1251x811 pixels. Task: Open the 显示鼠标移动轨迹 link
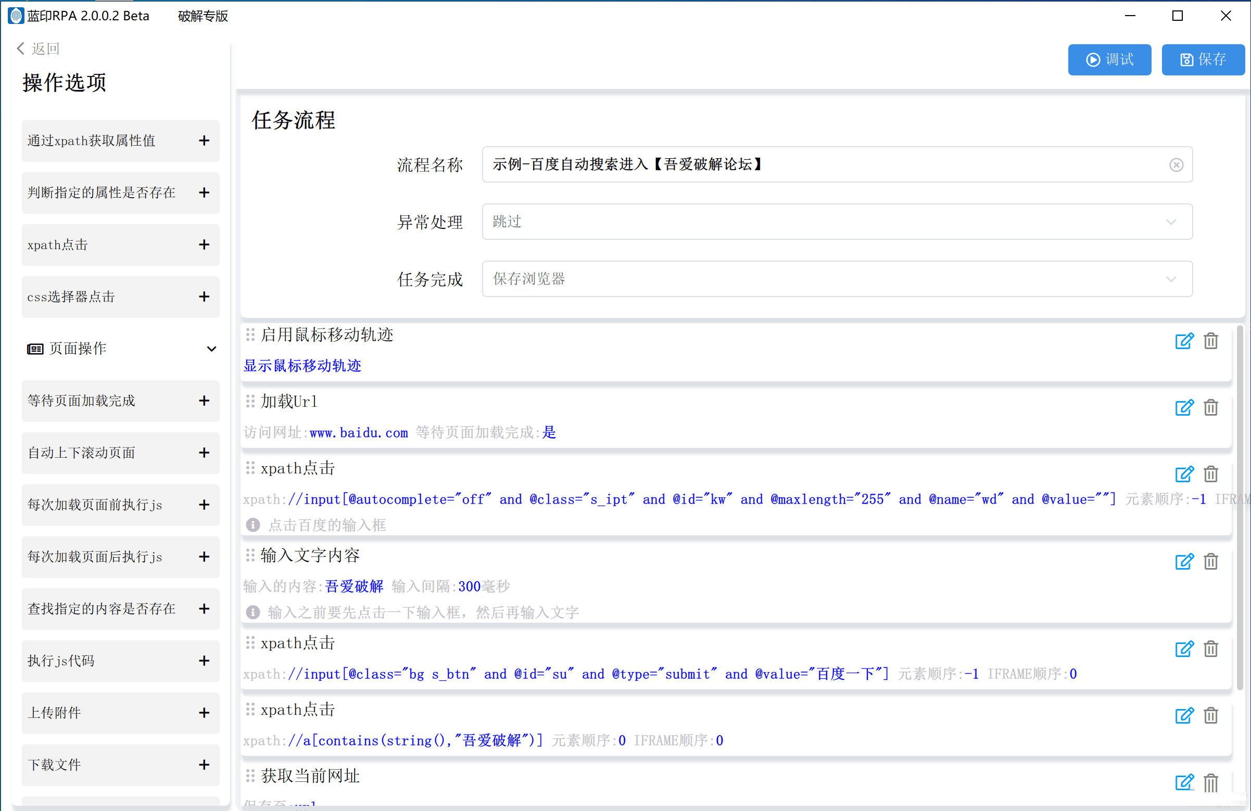(x=302, y=366)
